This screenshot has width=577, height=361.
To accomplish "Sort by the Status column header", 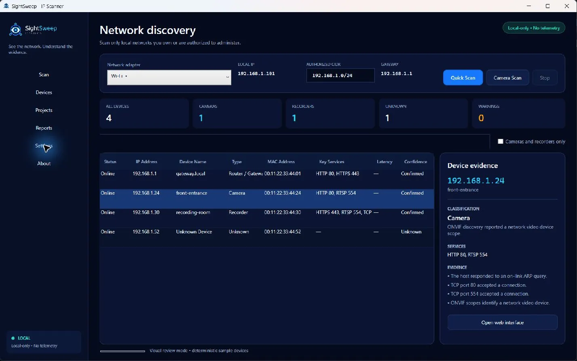I will pyautogui.click(x=110, y=162).
